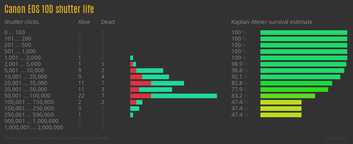Viewport: 353px width, 144px height.
Task: Click the alive bar for 150,001–250,000 clicks
Action: point(135,109)
